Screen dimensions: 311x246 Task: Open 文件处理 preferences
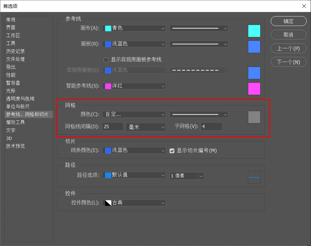coord(15,59)
